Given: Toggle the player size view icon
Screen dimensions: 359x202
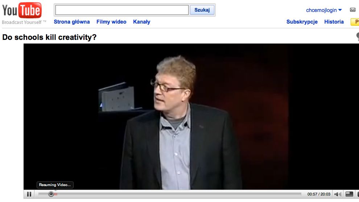Looking at the screenshot, I should (x=349, y=194).
